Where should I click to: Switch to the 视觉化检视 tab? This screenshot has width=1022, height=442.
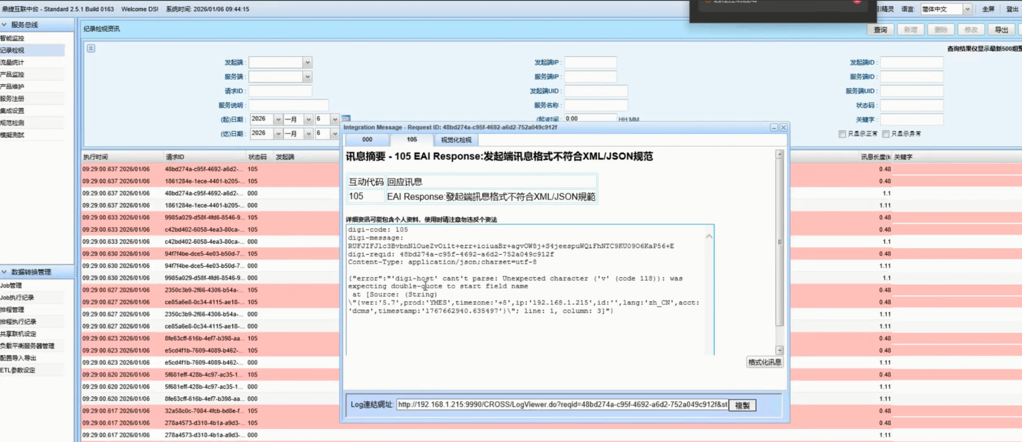[456, 140]
